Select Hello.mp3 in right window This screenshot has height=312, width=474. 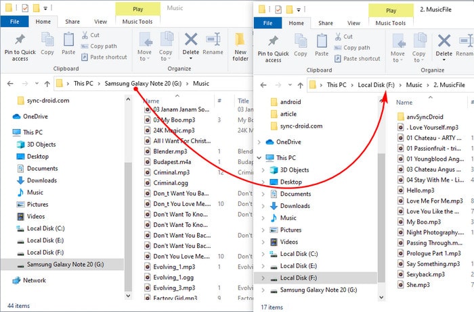421,190
